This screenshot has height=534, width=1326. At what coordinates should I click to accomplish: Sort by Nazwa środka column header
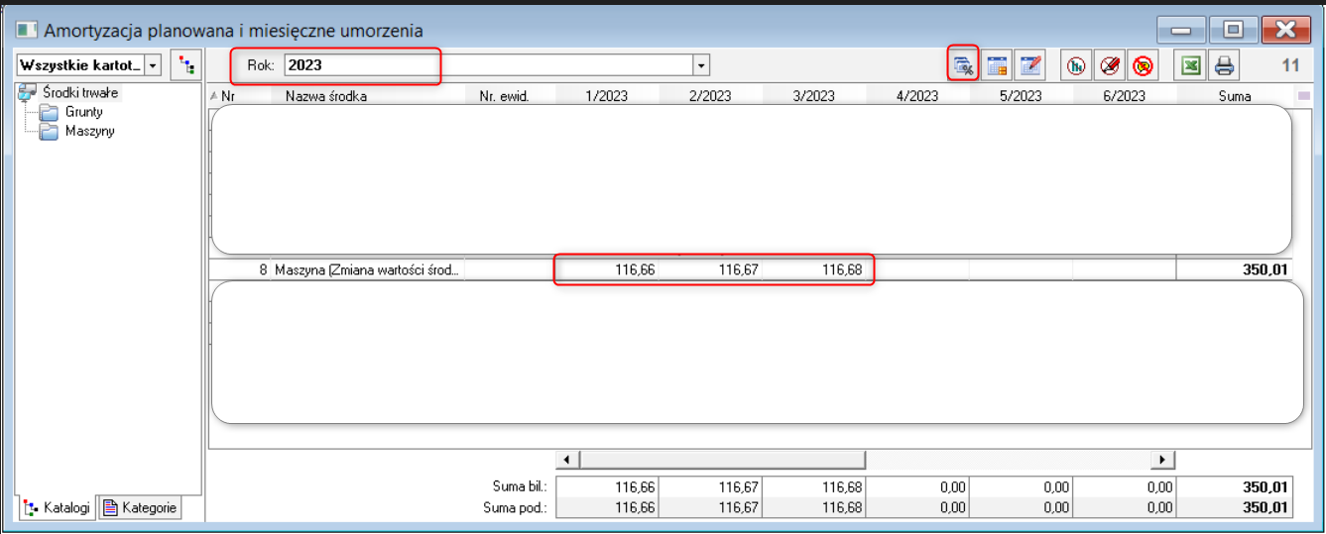tap(369, 96)
